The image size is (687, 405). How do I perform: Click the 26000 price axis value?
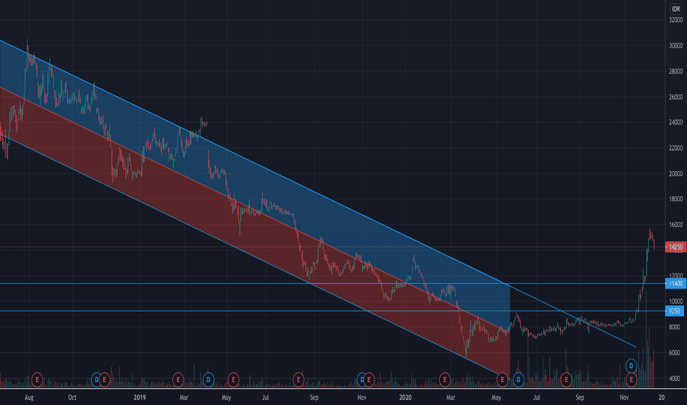(x=676, y=96)
